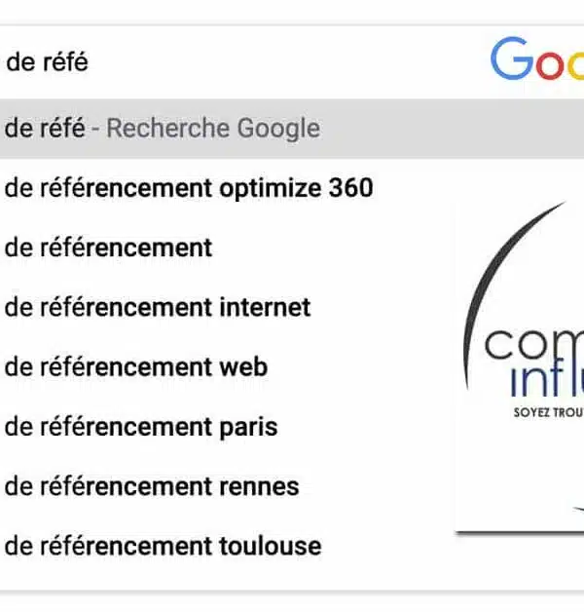
Task: Select the "de référencement paris" suggestion
Action: click(x=141, y=427)
